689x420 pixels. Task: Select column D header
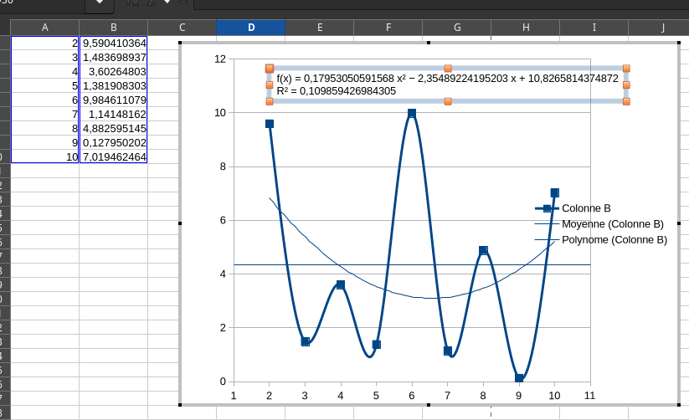tap(251, 28)
